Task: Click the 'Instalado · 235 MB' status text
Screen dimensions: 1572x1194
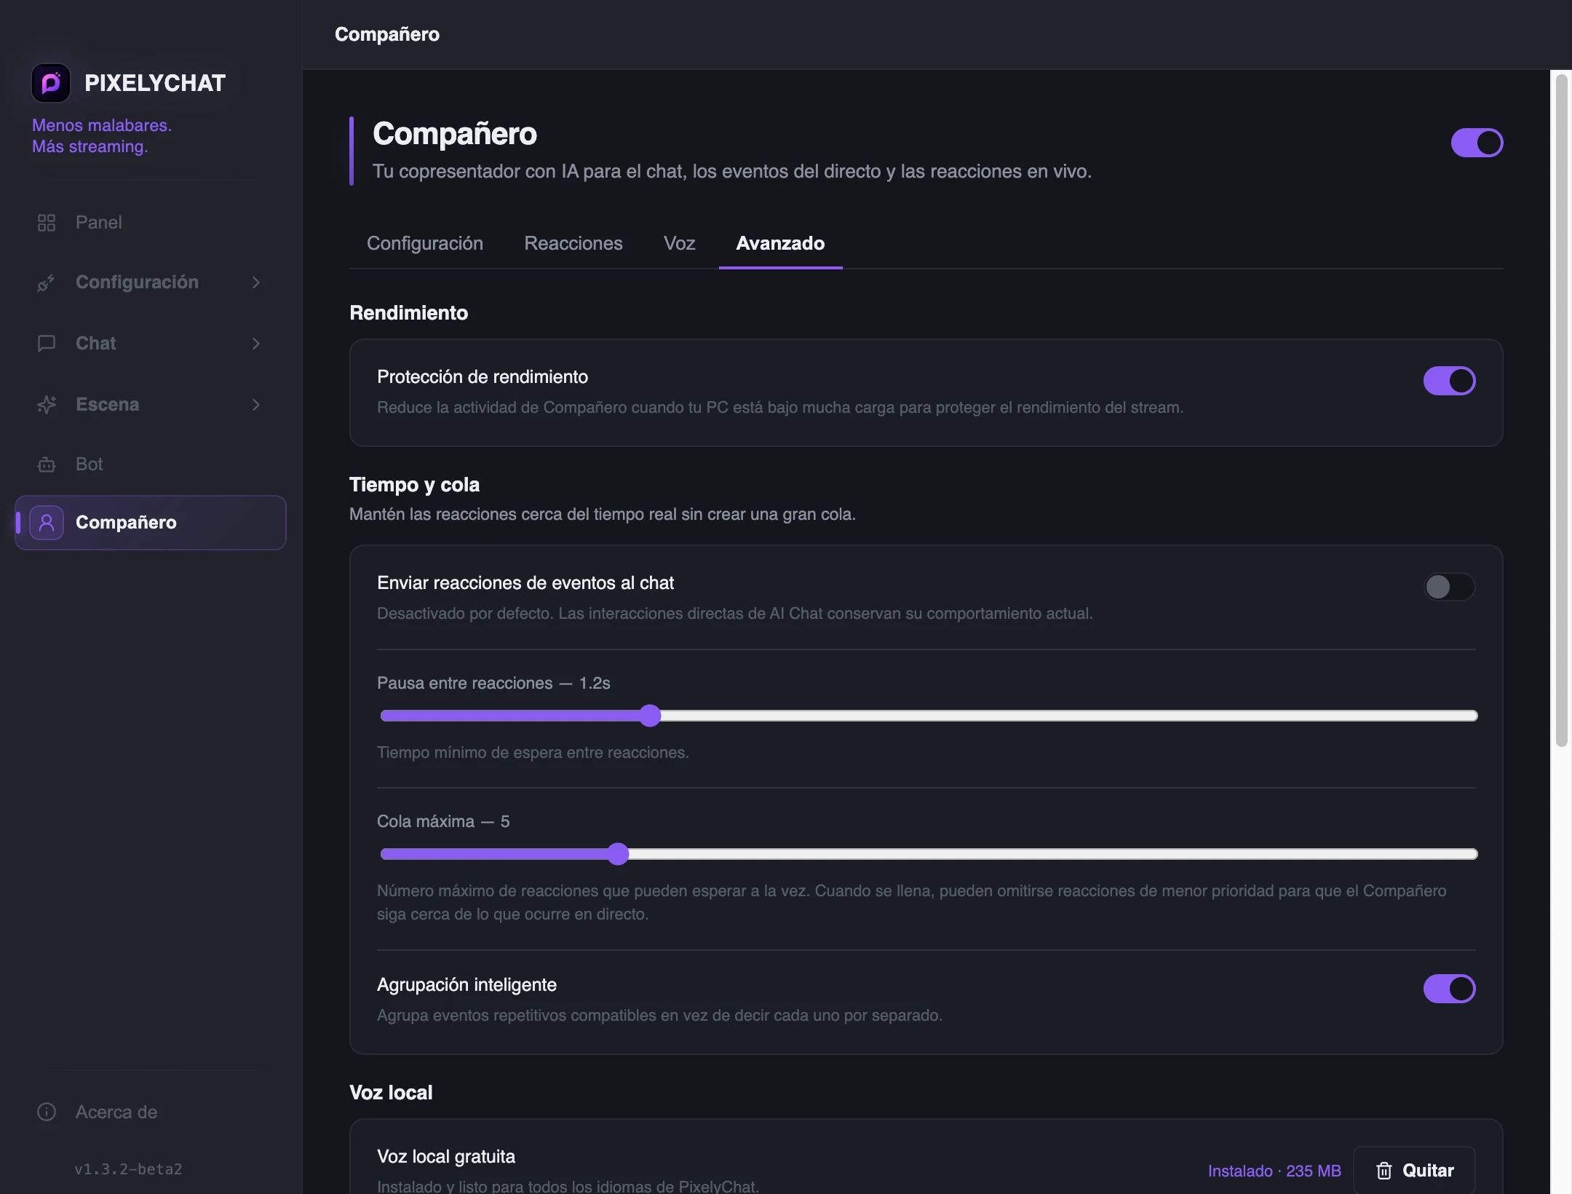Action: tap(1274, 1171)
